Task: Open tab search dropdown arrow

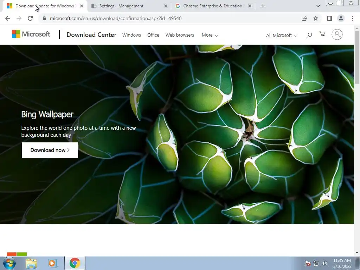Action: 318,6
